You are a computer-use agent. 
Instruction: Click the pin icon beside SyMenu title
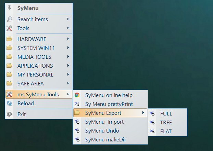(x=9, y=8)
